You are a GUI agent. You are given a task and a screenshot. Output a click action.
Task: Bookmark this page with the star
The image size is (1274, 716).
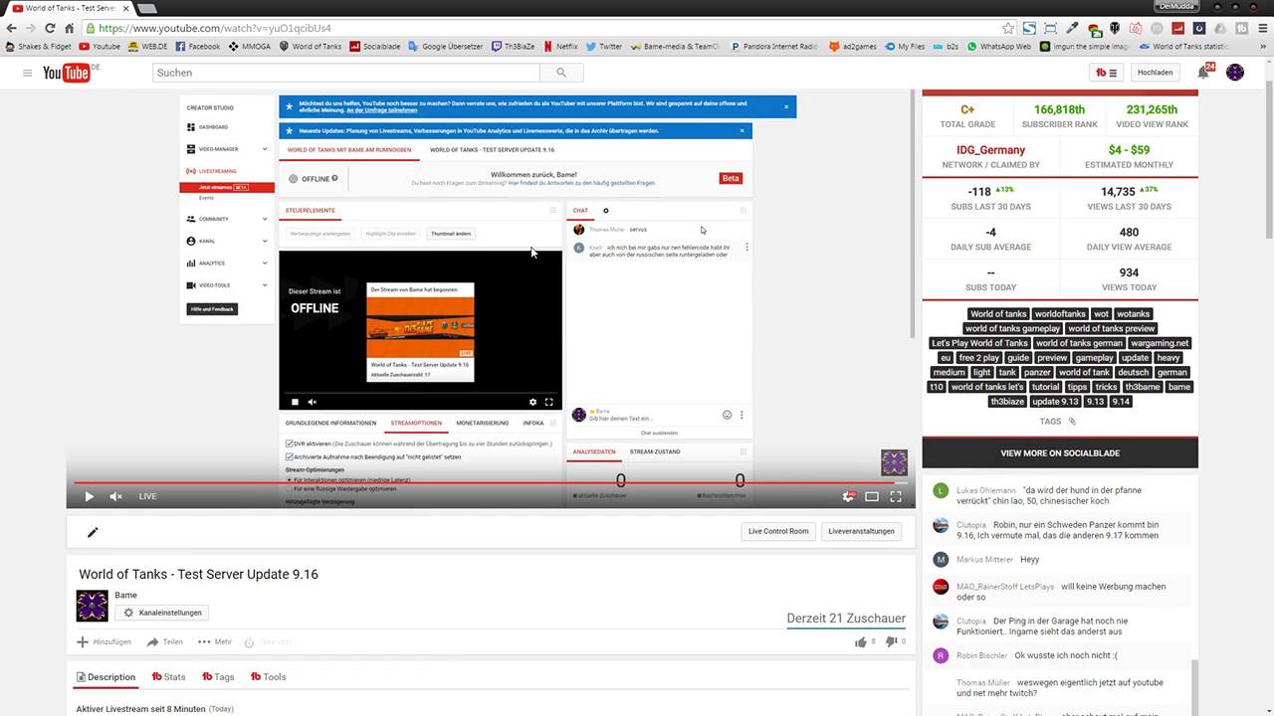(1008, 28)
